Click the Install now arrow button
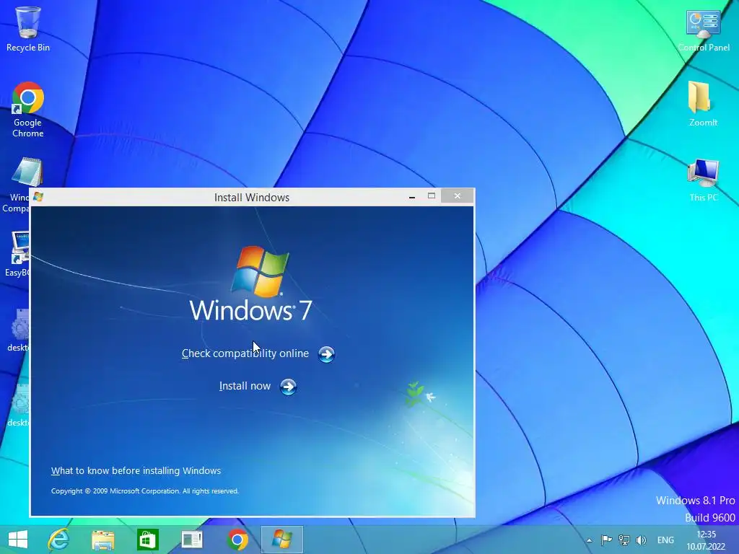This screenshot has height=554, width=739. pos(288,387)
